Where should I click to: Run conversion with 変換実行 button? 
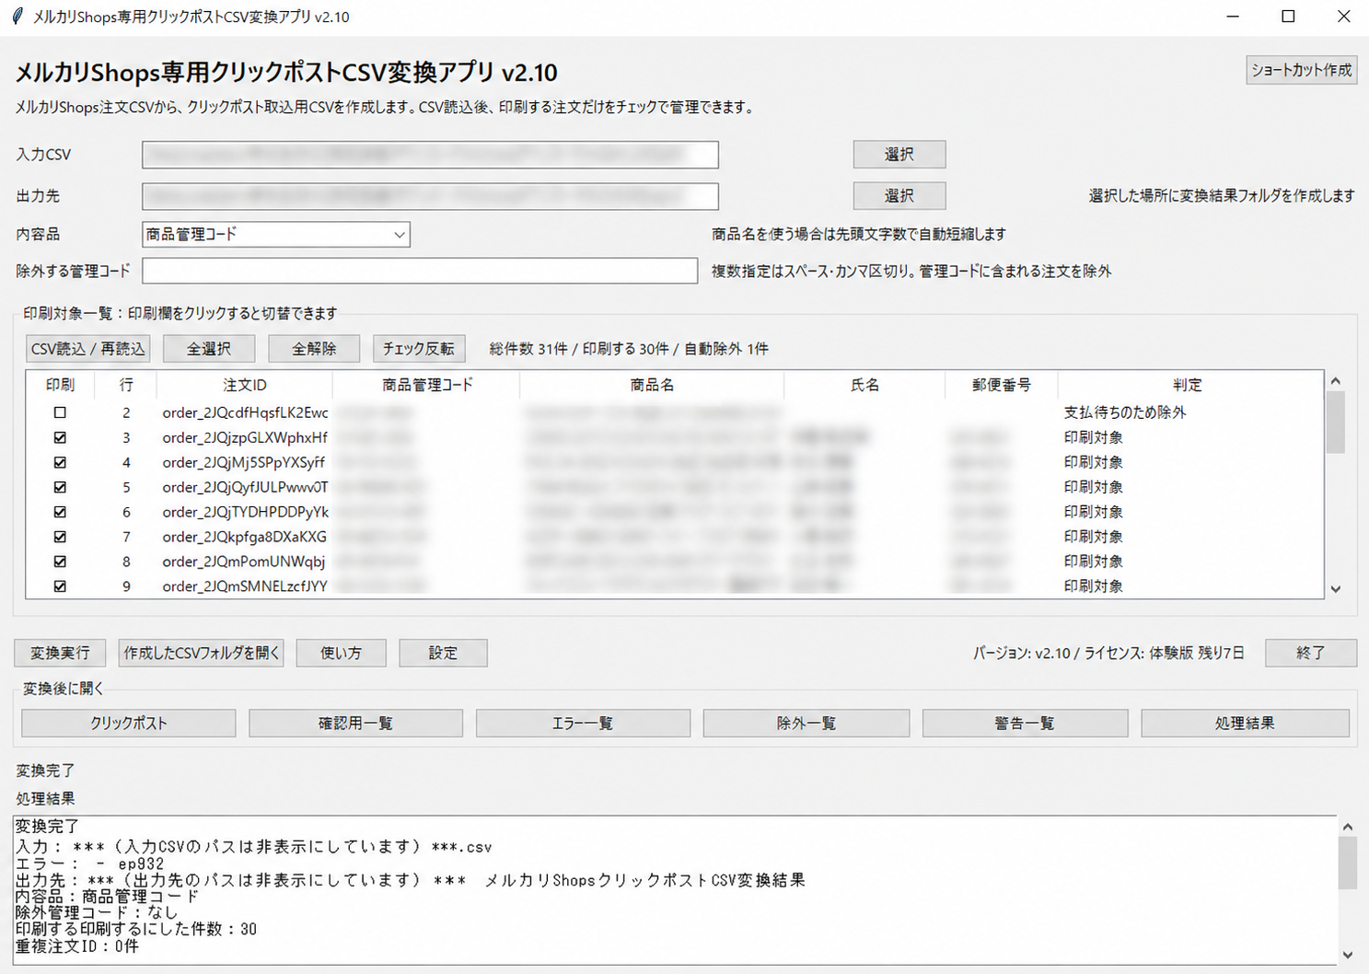60,653
